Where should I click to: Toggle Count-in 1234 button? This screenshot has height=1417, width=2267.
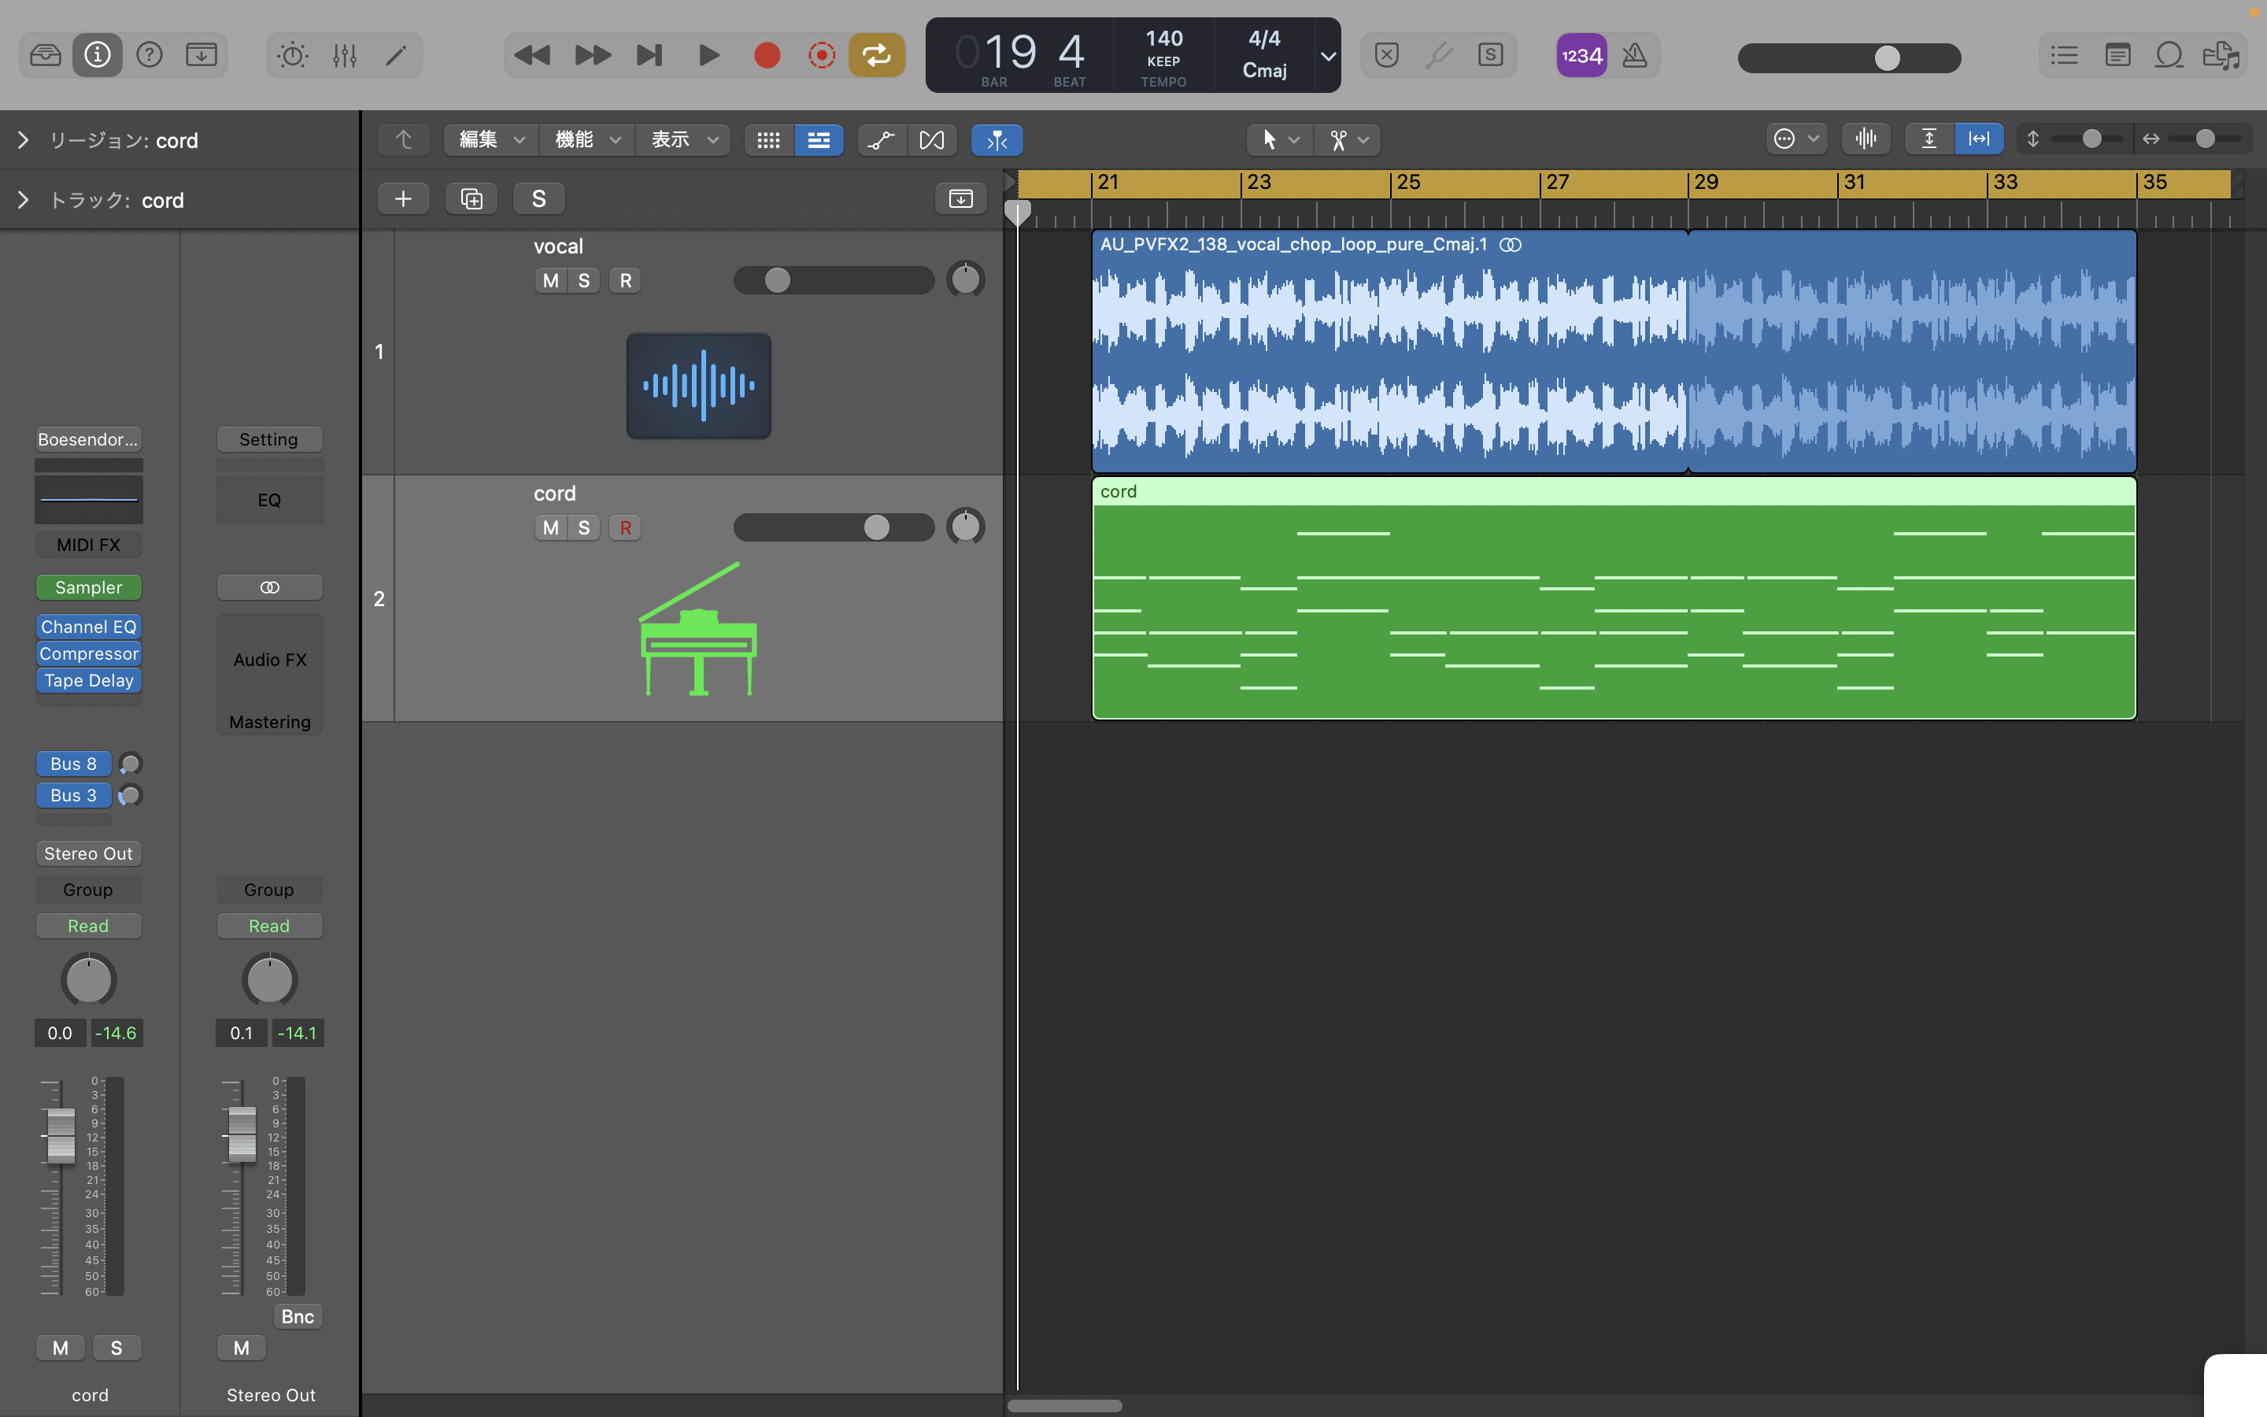[x=1581, y=55]
